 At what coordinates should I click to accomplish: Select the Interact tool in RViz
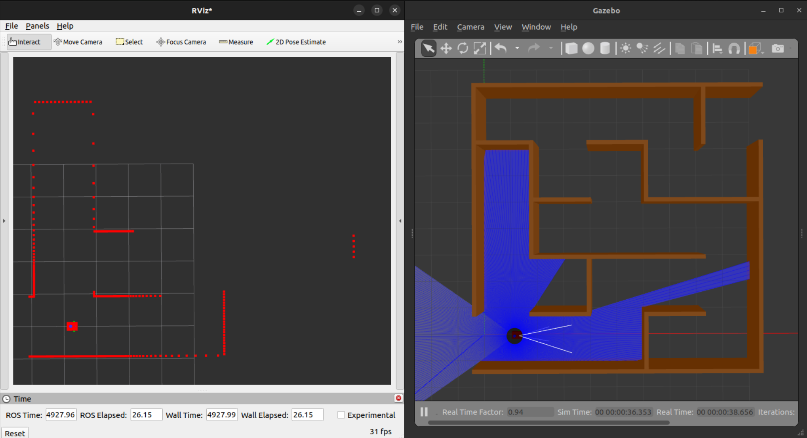coord(29,42)
